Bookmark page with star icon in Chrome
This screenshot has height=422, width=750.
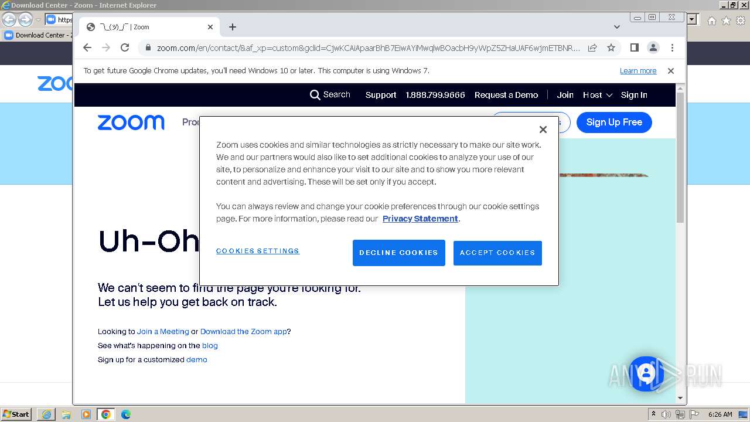click(x=611, y=47)
